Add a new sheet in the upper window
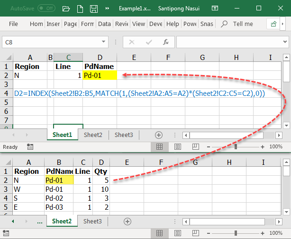Image resolution: width=291 pixels, height=239 pixels. point(159,135)
